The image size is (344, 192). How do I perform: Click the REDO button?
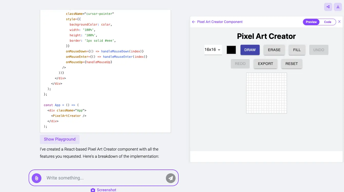click(240, 64)
